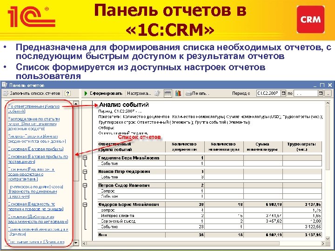Open Настройка... report settings
Viewport: 335px width, 251px height.
(139, 93)
